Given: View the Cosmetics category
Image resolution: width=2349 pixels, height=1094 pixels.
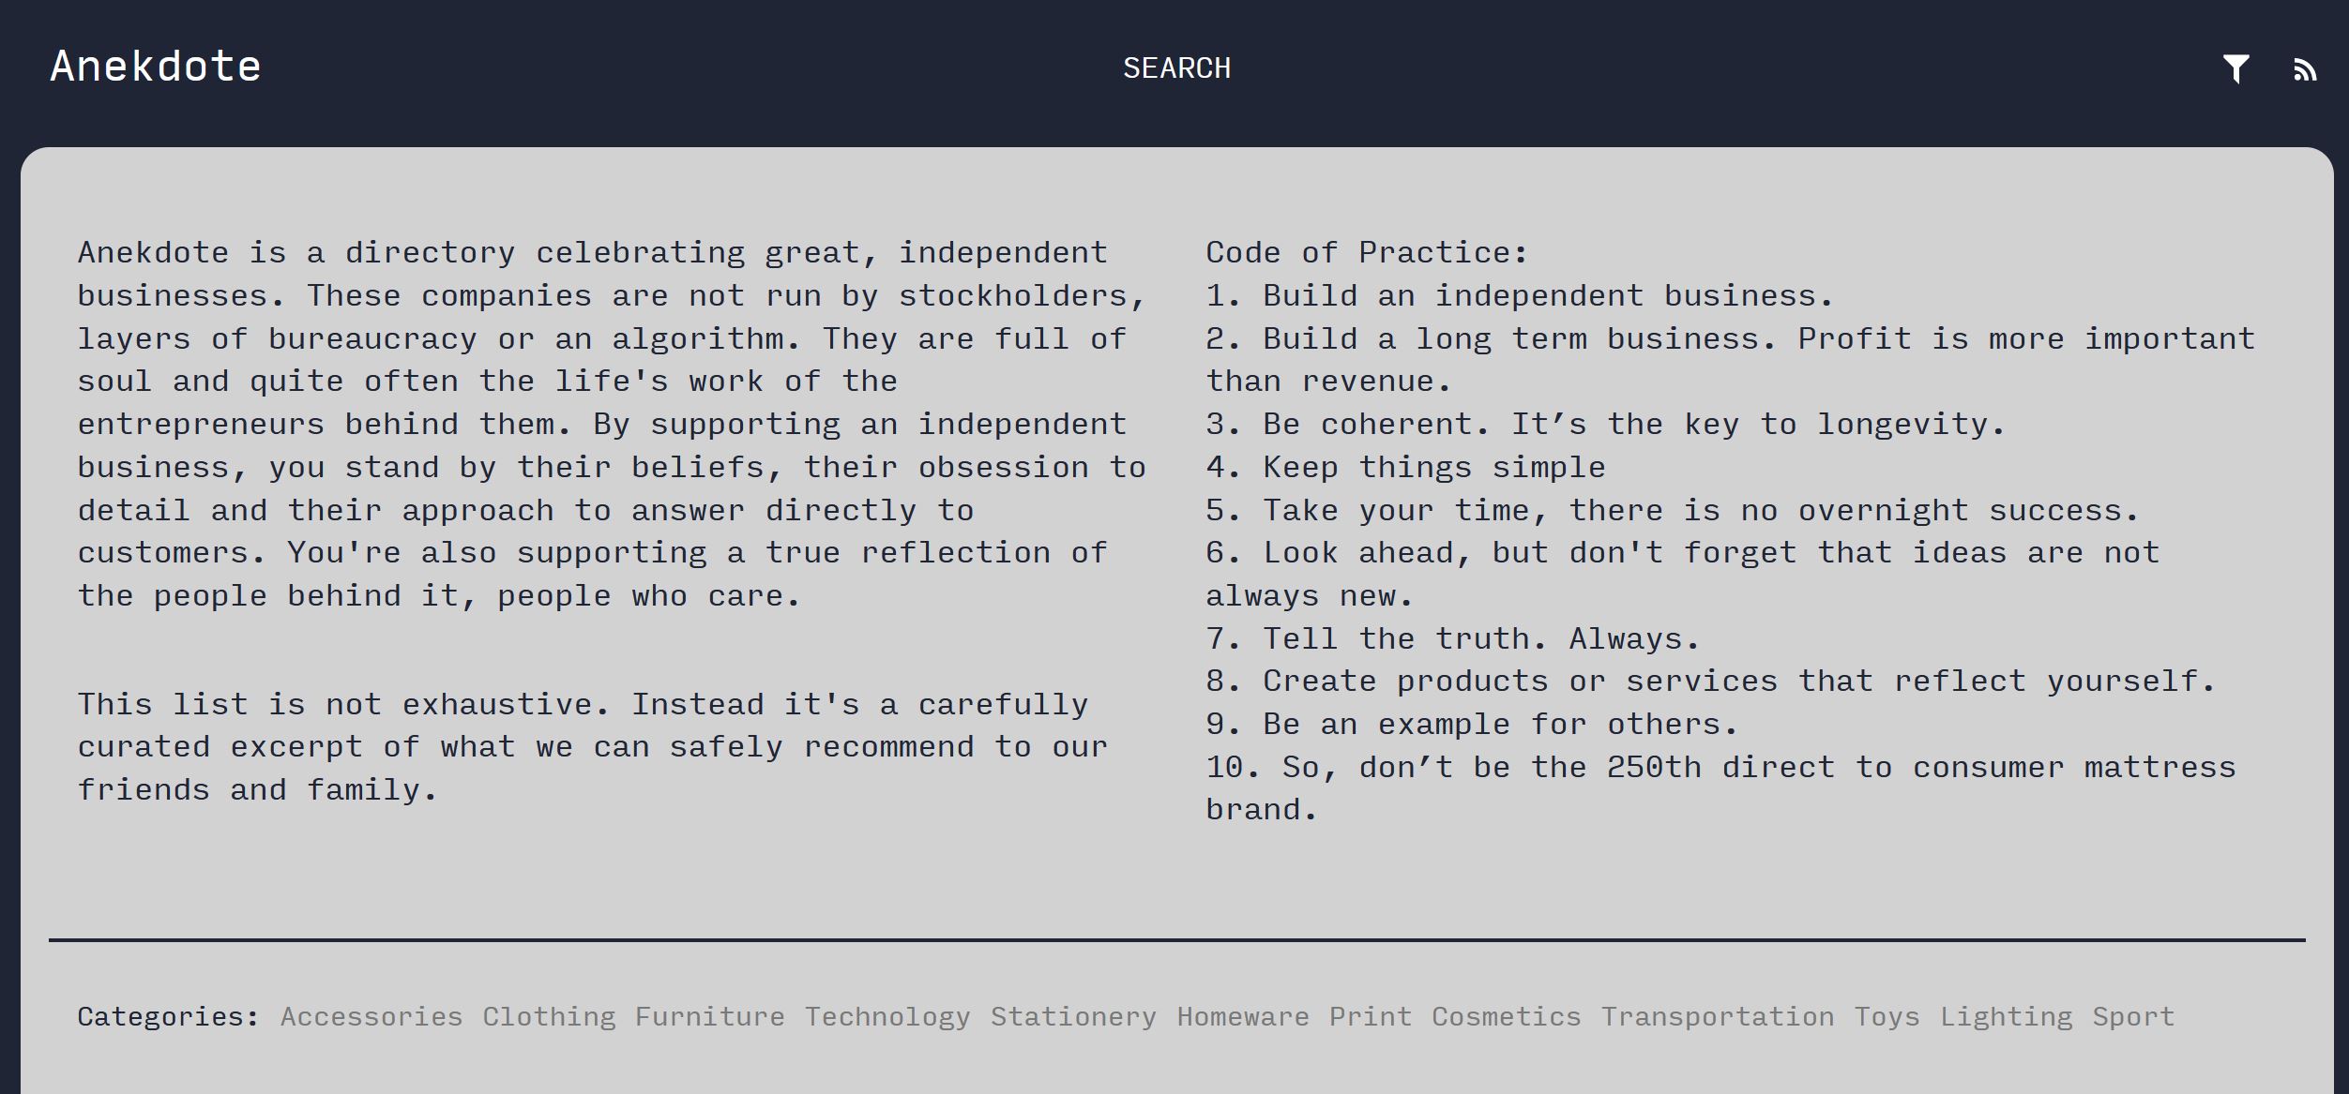Looking at the screenshot, I should point(1506,1016).
